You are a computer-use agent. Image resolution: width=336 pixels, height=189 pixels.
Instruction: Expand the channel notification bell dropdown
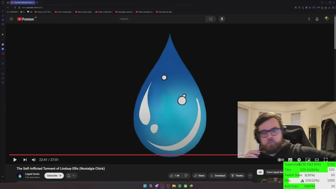pyautogui.click(x=71, y=176)
